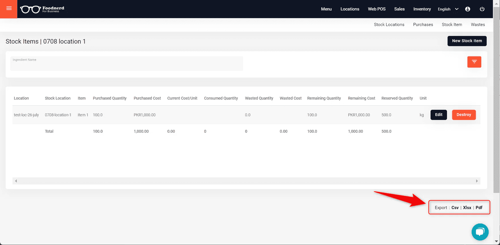Select the item 1 cell
Image resolution: width=500 pixels, height=245 pixels.
coord(83,115)
